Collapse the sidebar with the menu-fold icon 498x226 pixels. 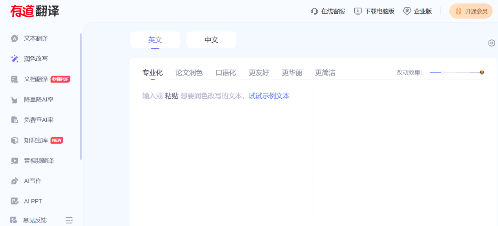[x=69, y=220]
